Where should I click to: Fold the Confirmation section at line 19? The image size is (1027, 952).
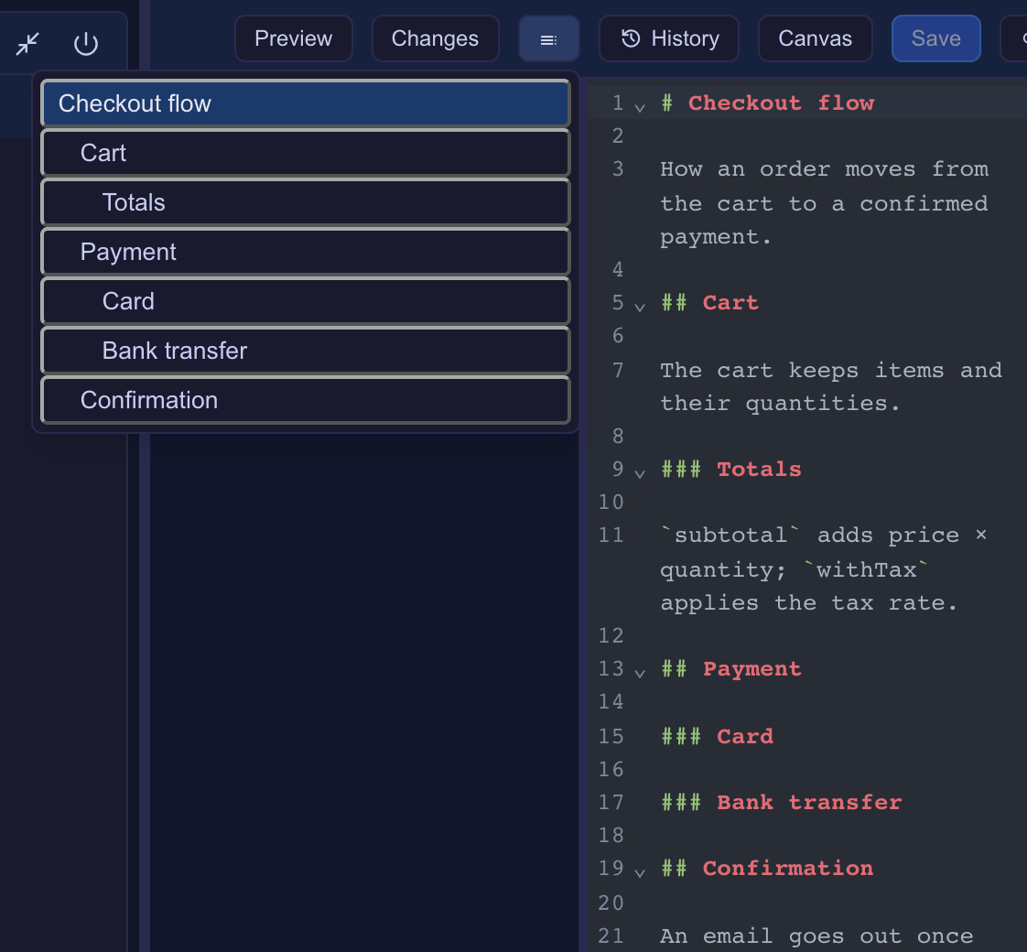tap(640, 872)
